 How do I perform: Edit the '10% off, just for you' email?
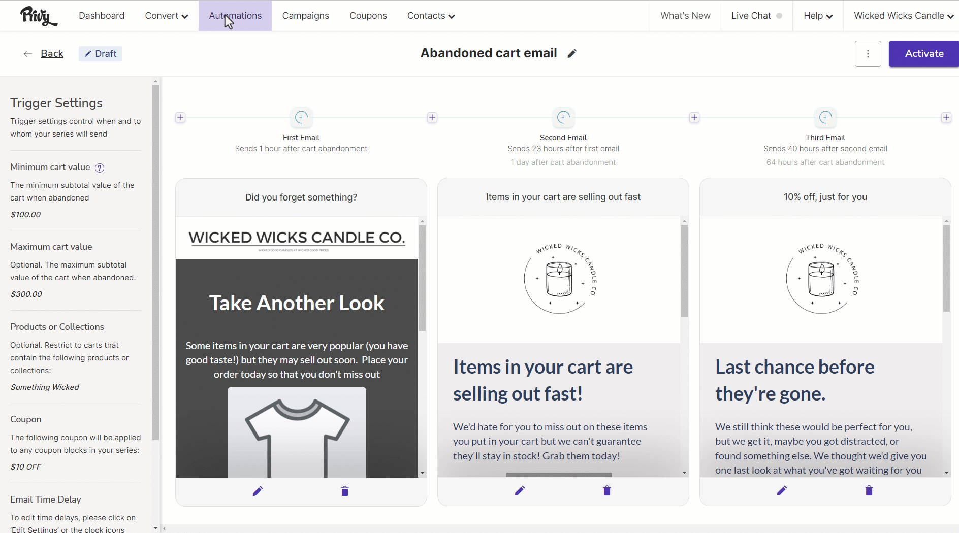tap(782, 490)
